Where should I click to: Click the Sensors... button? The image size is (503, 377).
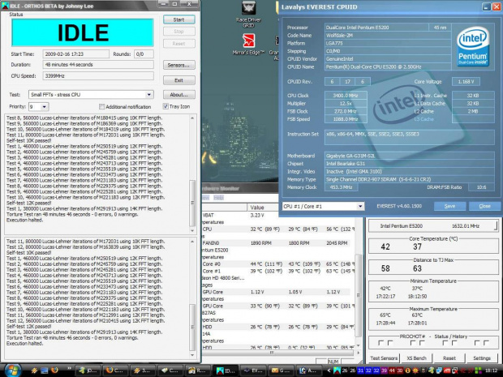click(x=178, y=65)
